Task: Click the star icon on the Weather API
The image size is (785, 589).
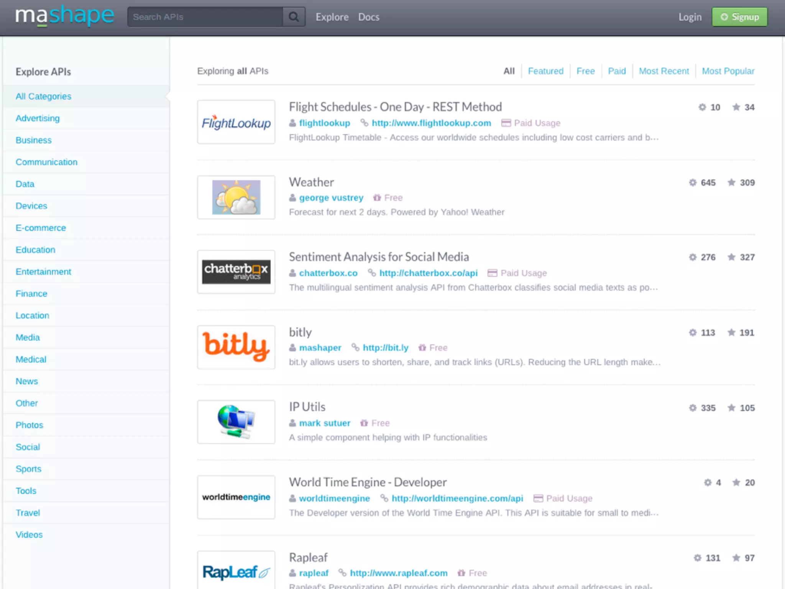Action: pyautogui.click(x=731, y=183)
